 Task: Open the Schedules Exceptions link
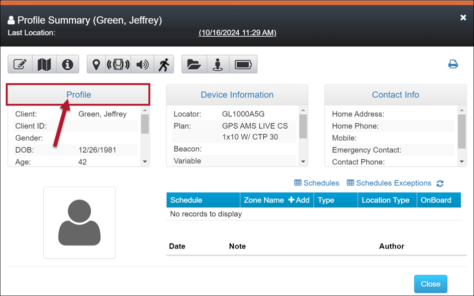[389, 183]
